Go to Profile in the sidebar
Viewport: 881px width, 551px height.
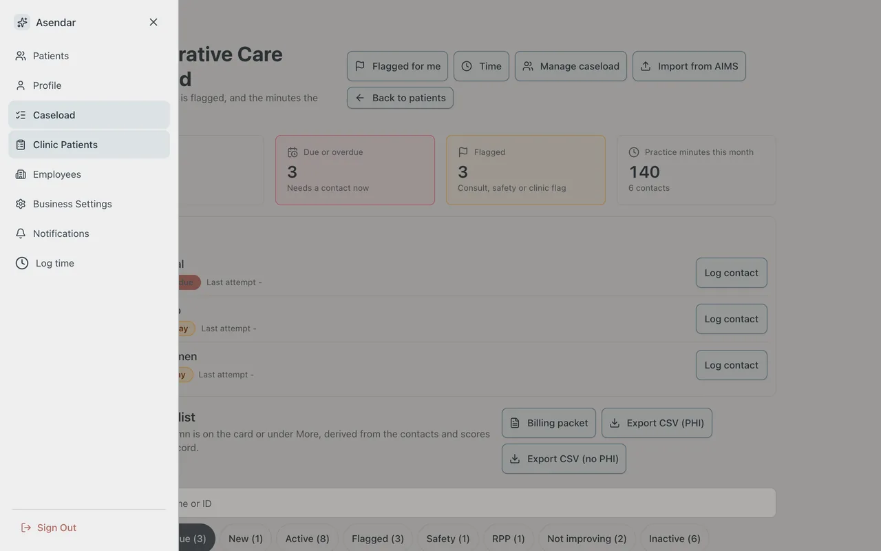[89, 85]
